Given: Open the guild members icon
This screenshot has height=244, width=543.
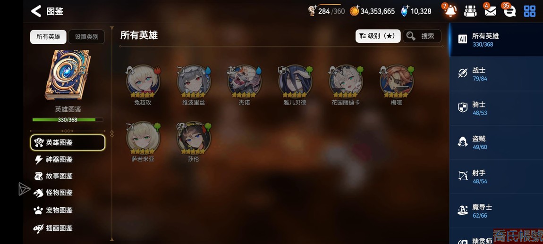Looking at the screenshot, I should (470, 11).
